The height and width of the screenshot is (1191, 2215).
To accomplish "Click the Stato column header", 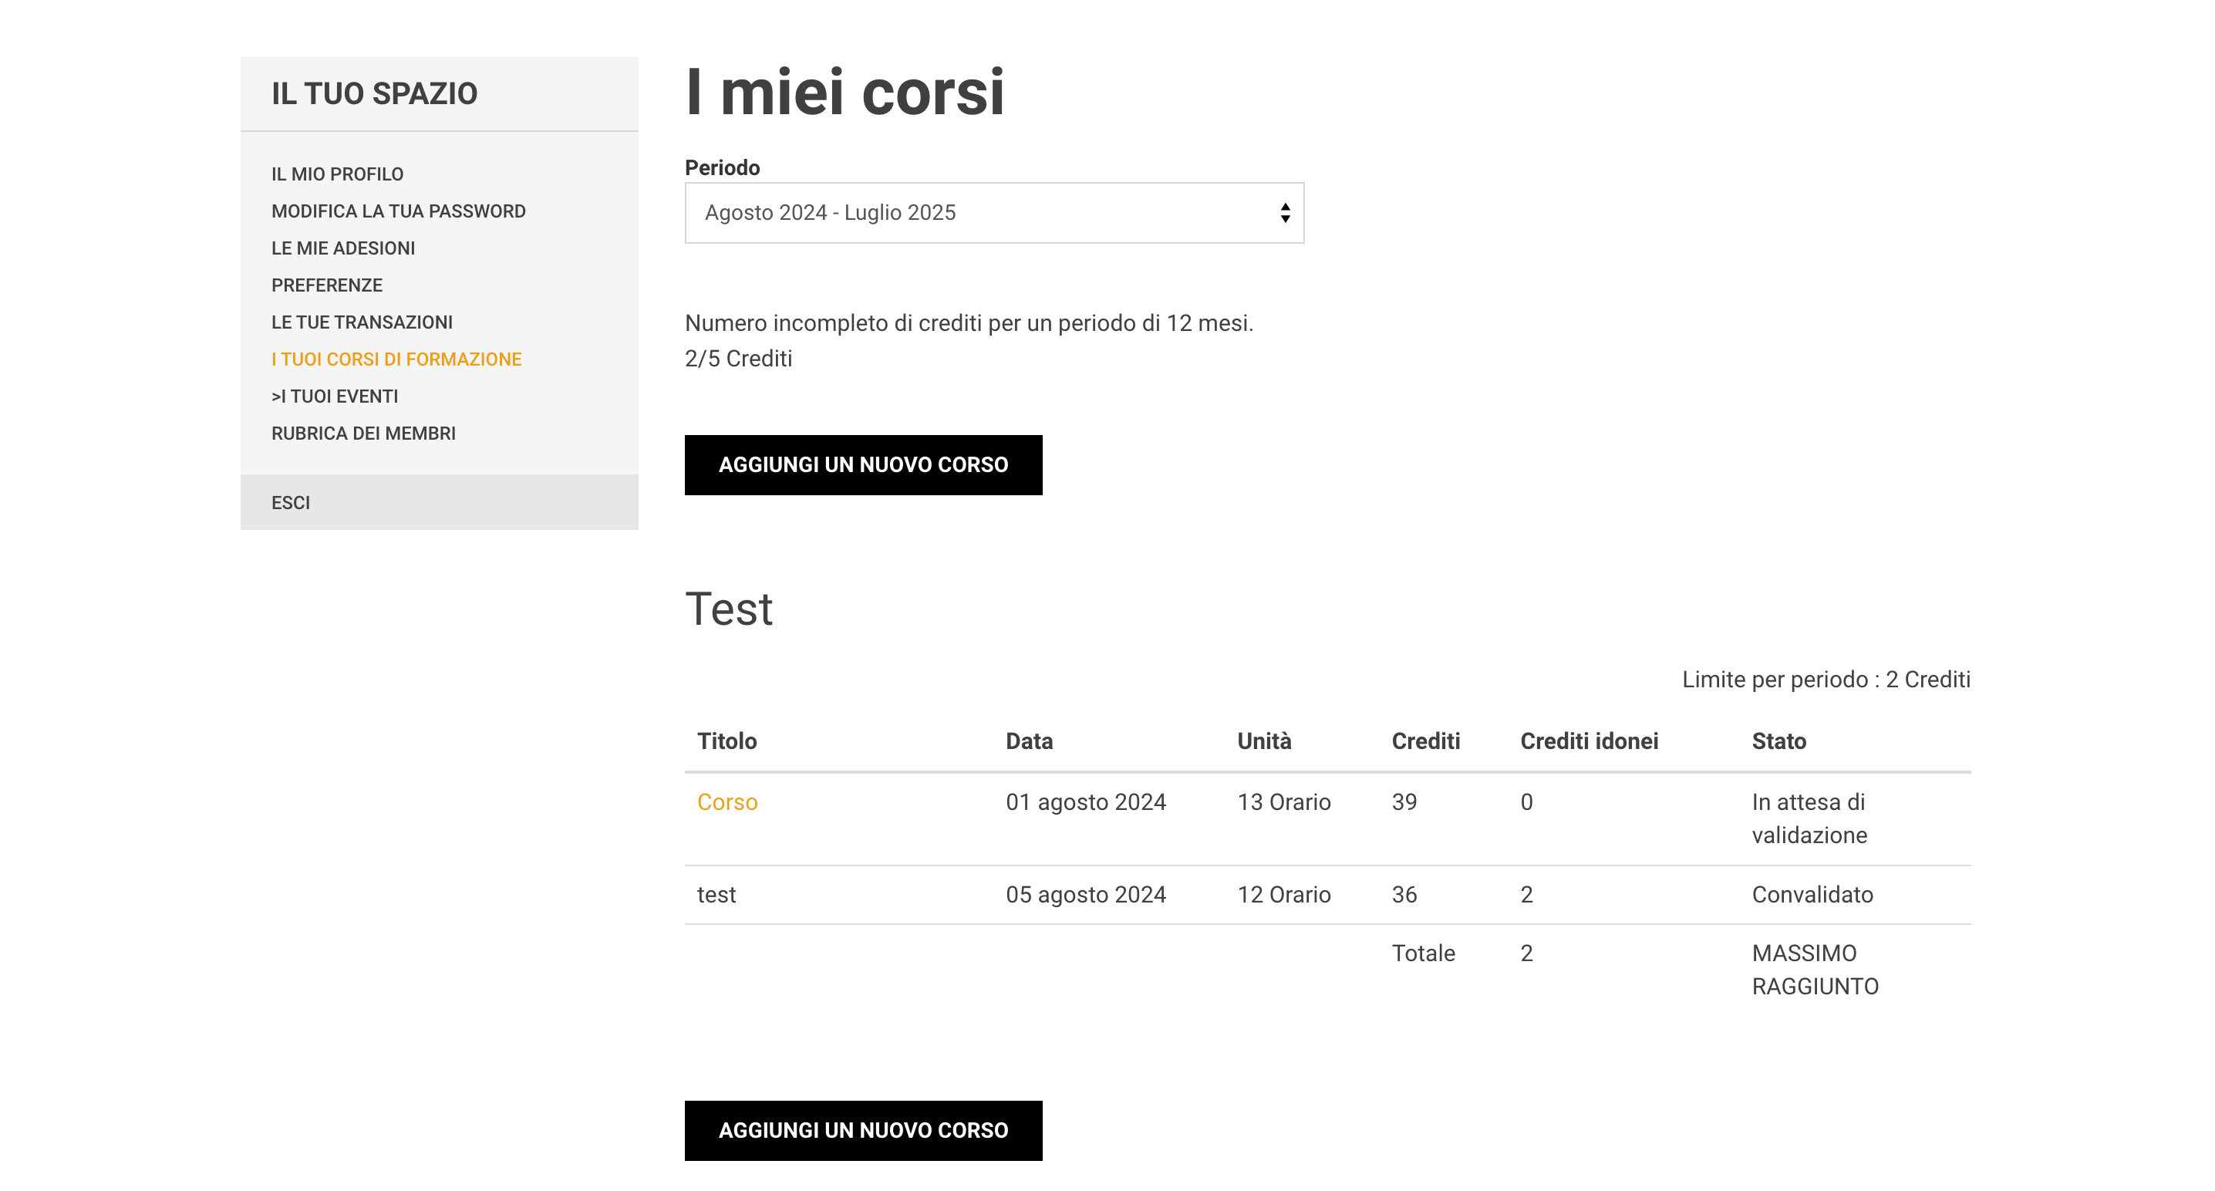I will click(x=1778, y=741).
